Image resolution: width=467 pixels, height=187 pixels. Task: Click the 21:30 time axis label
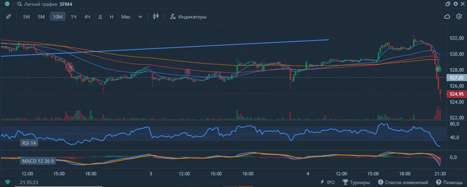coord(441,174)
